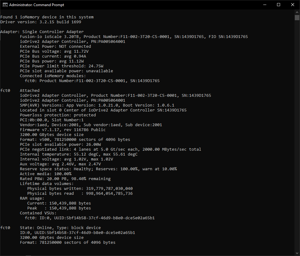
Task: Click 'PCIe Bus power: avg 11.12W'
Action: [x=52, y=61]
